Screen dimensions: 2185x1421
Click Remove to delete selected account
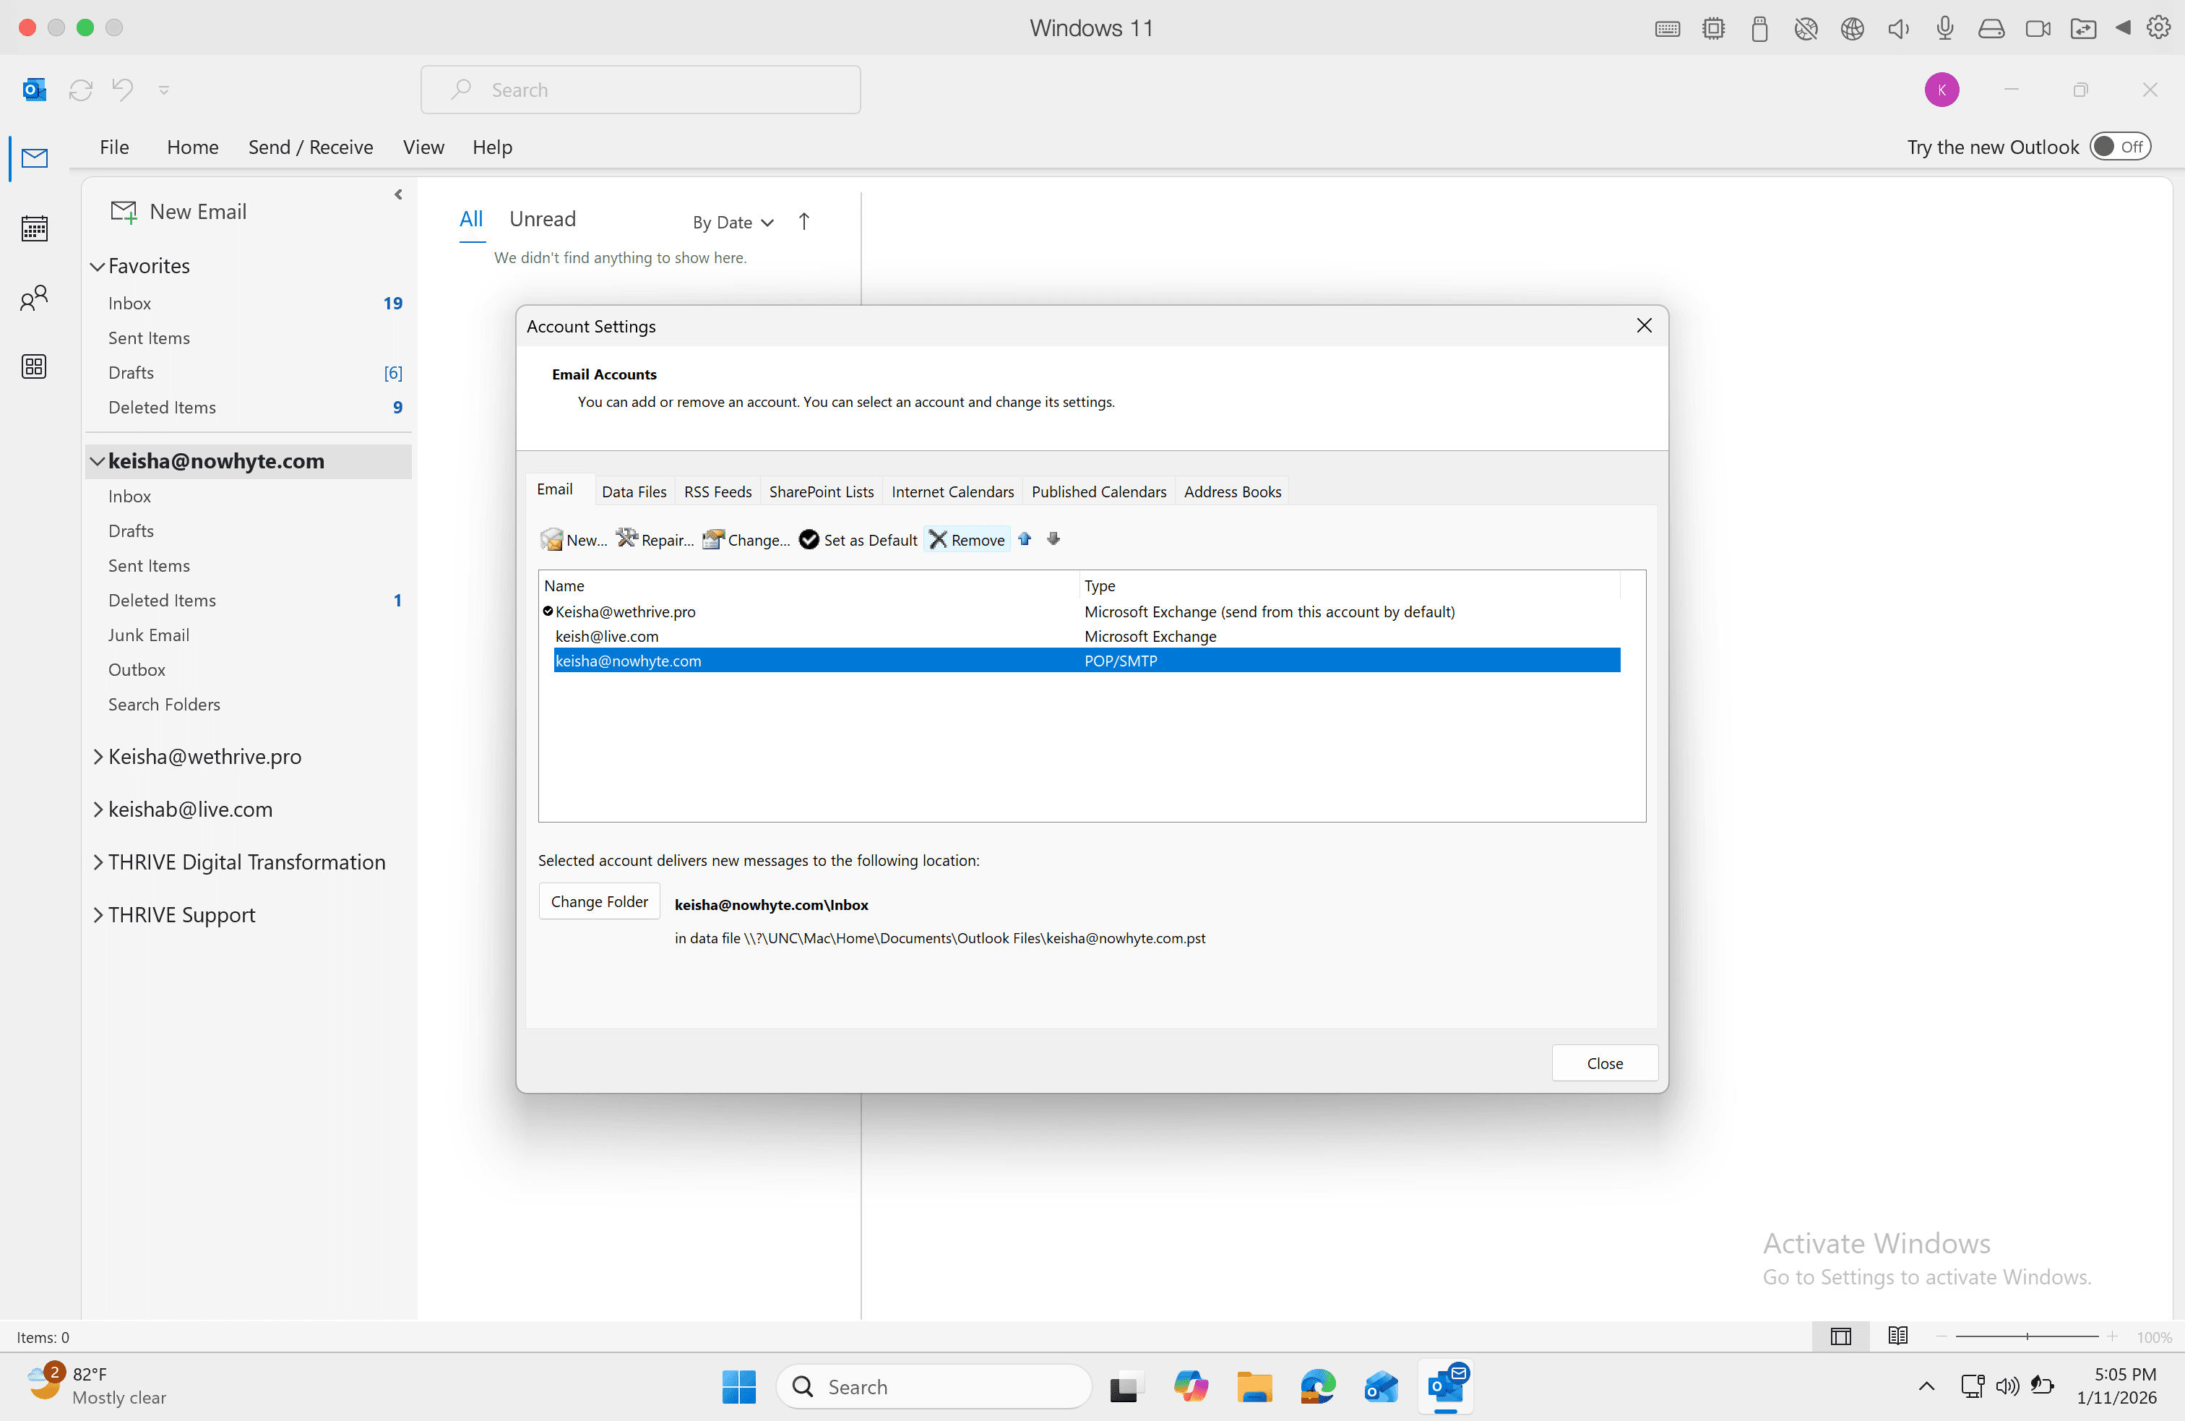pyautogui.click(x=967, y=539)
